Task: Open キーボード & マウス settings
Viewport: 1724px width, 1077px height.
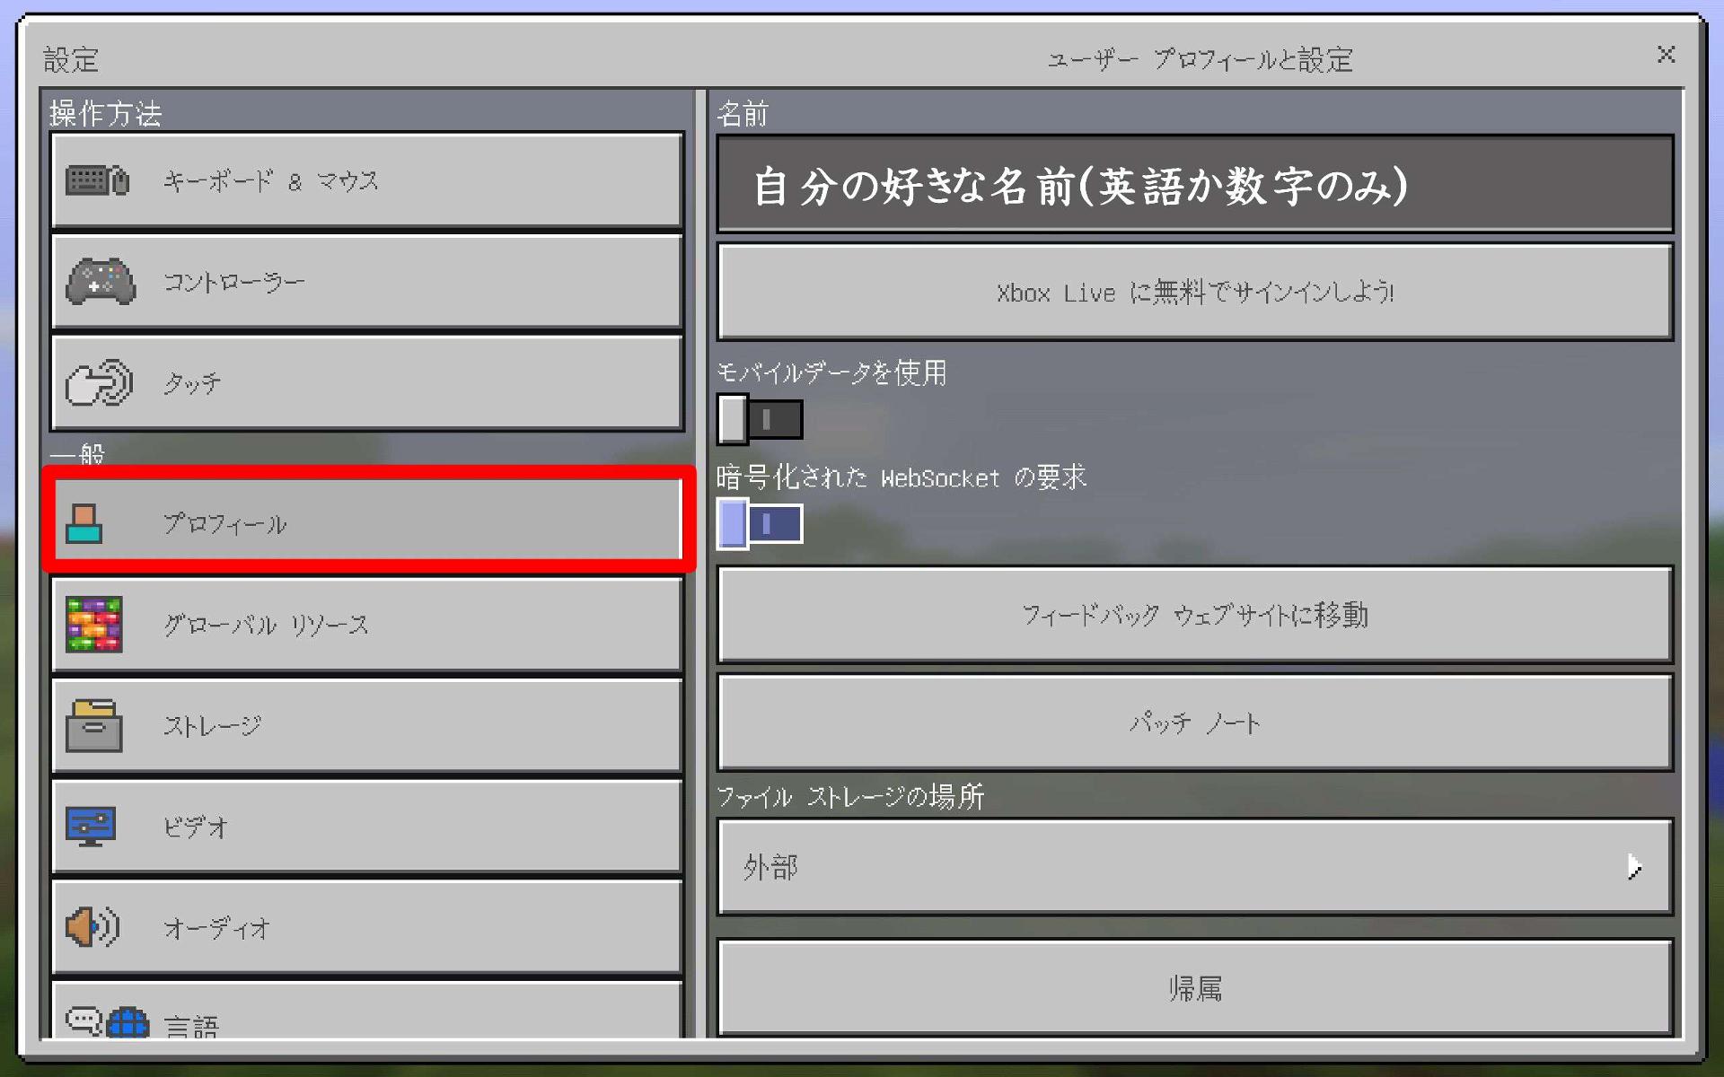Action: [x=367, y=180]
